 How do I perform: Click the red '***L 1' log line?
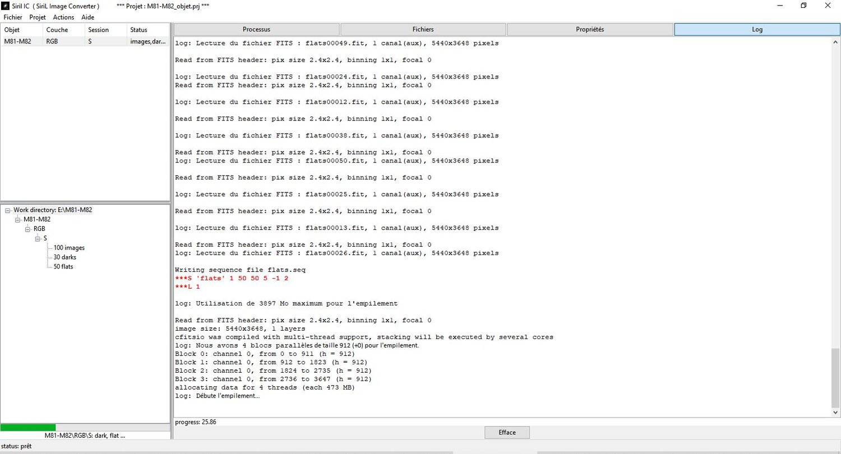187,287
